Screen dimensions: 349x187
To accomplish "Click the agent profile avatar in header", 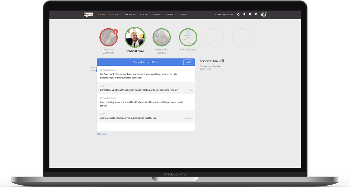I will coord(263,15).
